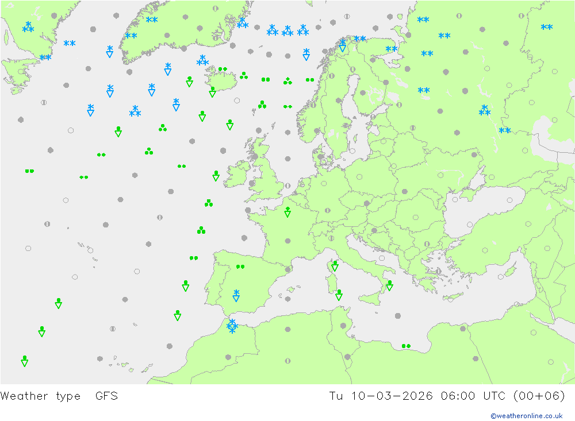This screenshot has height=421, width=575.
Task: Click the green rain dots on Libya's coast
Action: (x=406, y=346)
